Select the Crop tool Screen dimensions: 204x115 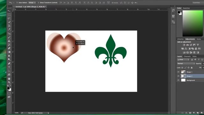9,26
